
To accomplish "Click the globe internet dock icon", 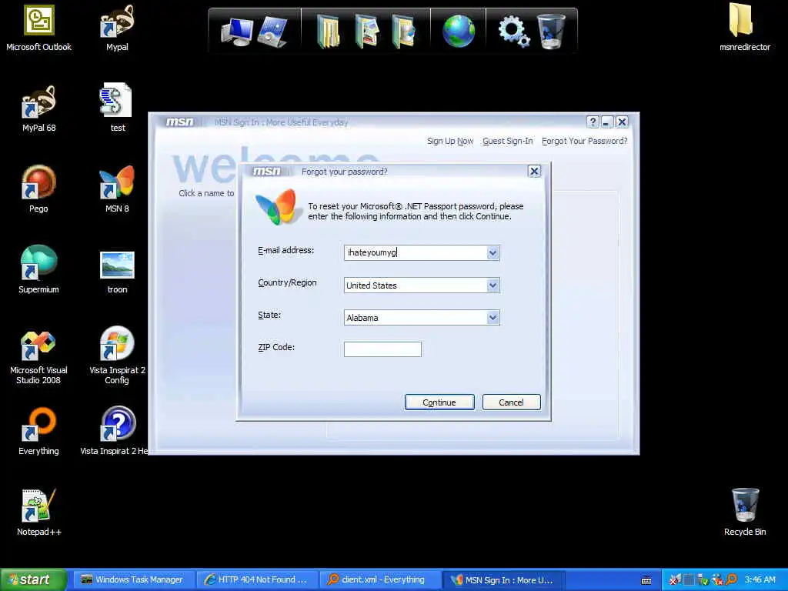I will click(459, 31).
